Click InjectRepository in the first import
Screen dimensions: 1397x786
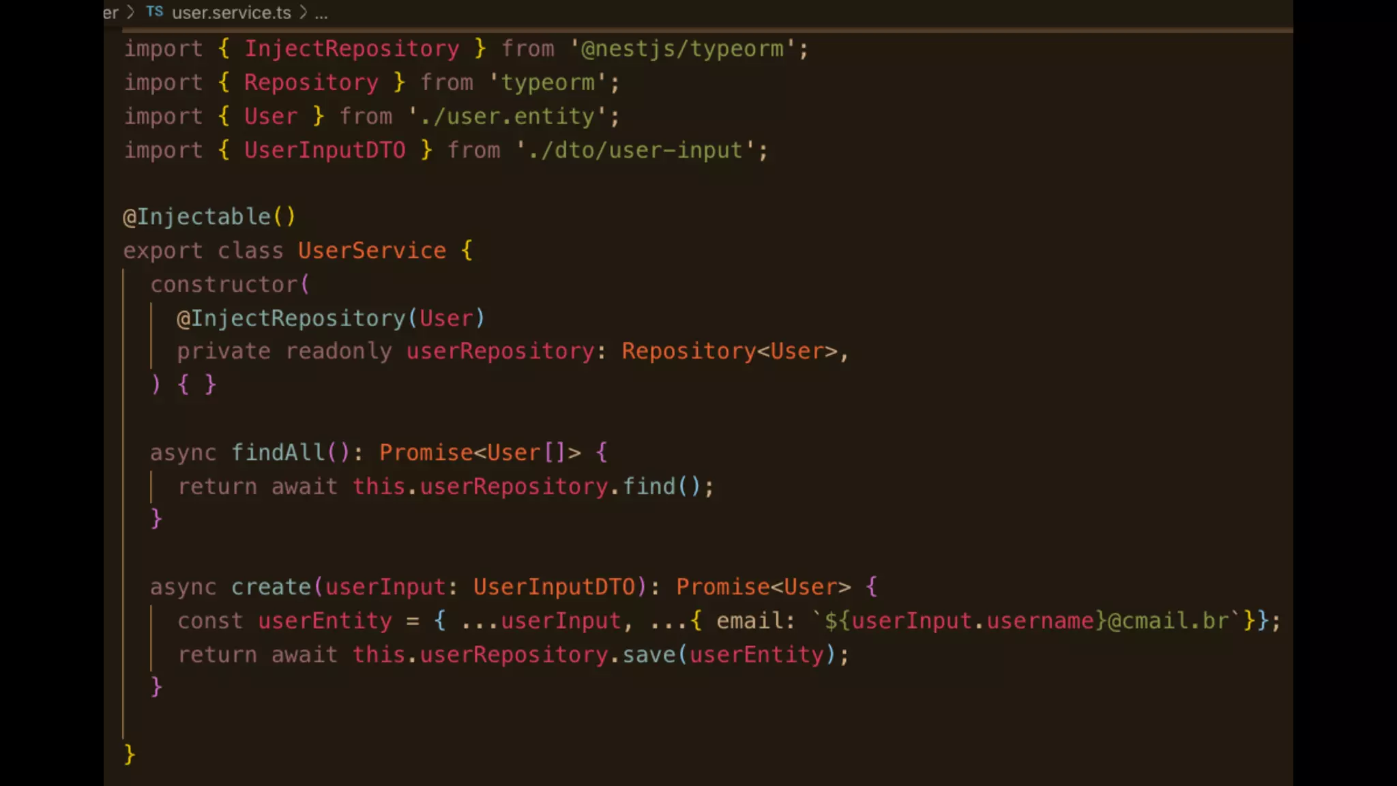coord(351,48)
